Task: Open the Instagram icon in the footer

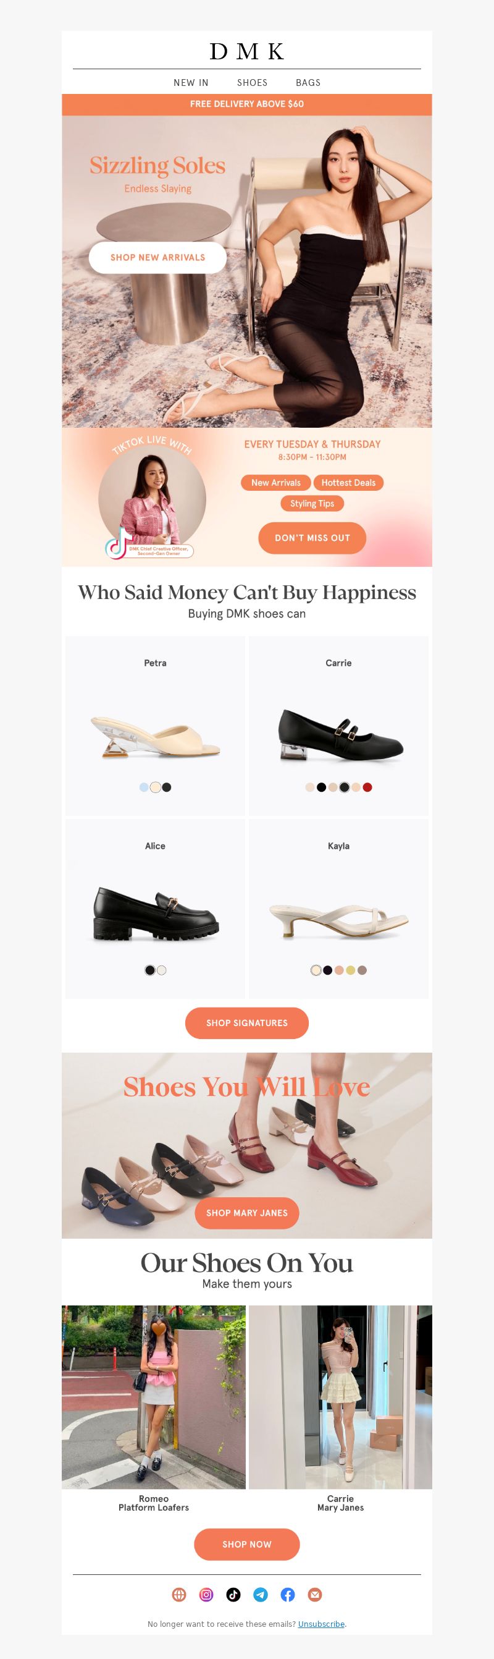Action: [206, 1594]
